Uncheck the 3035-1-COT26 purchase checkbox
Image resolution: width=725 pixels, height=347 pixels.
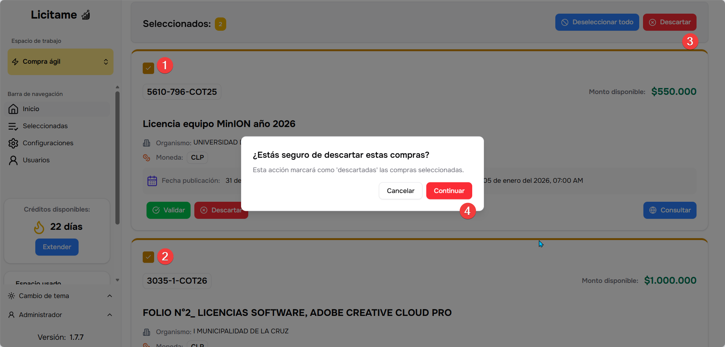pos(148,257)
